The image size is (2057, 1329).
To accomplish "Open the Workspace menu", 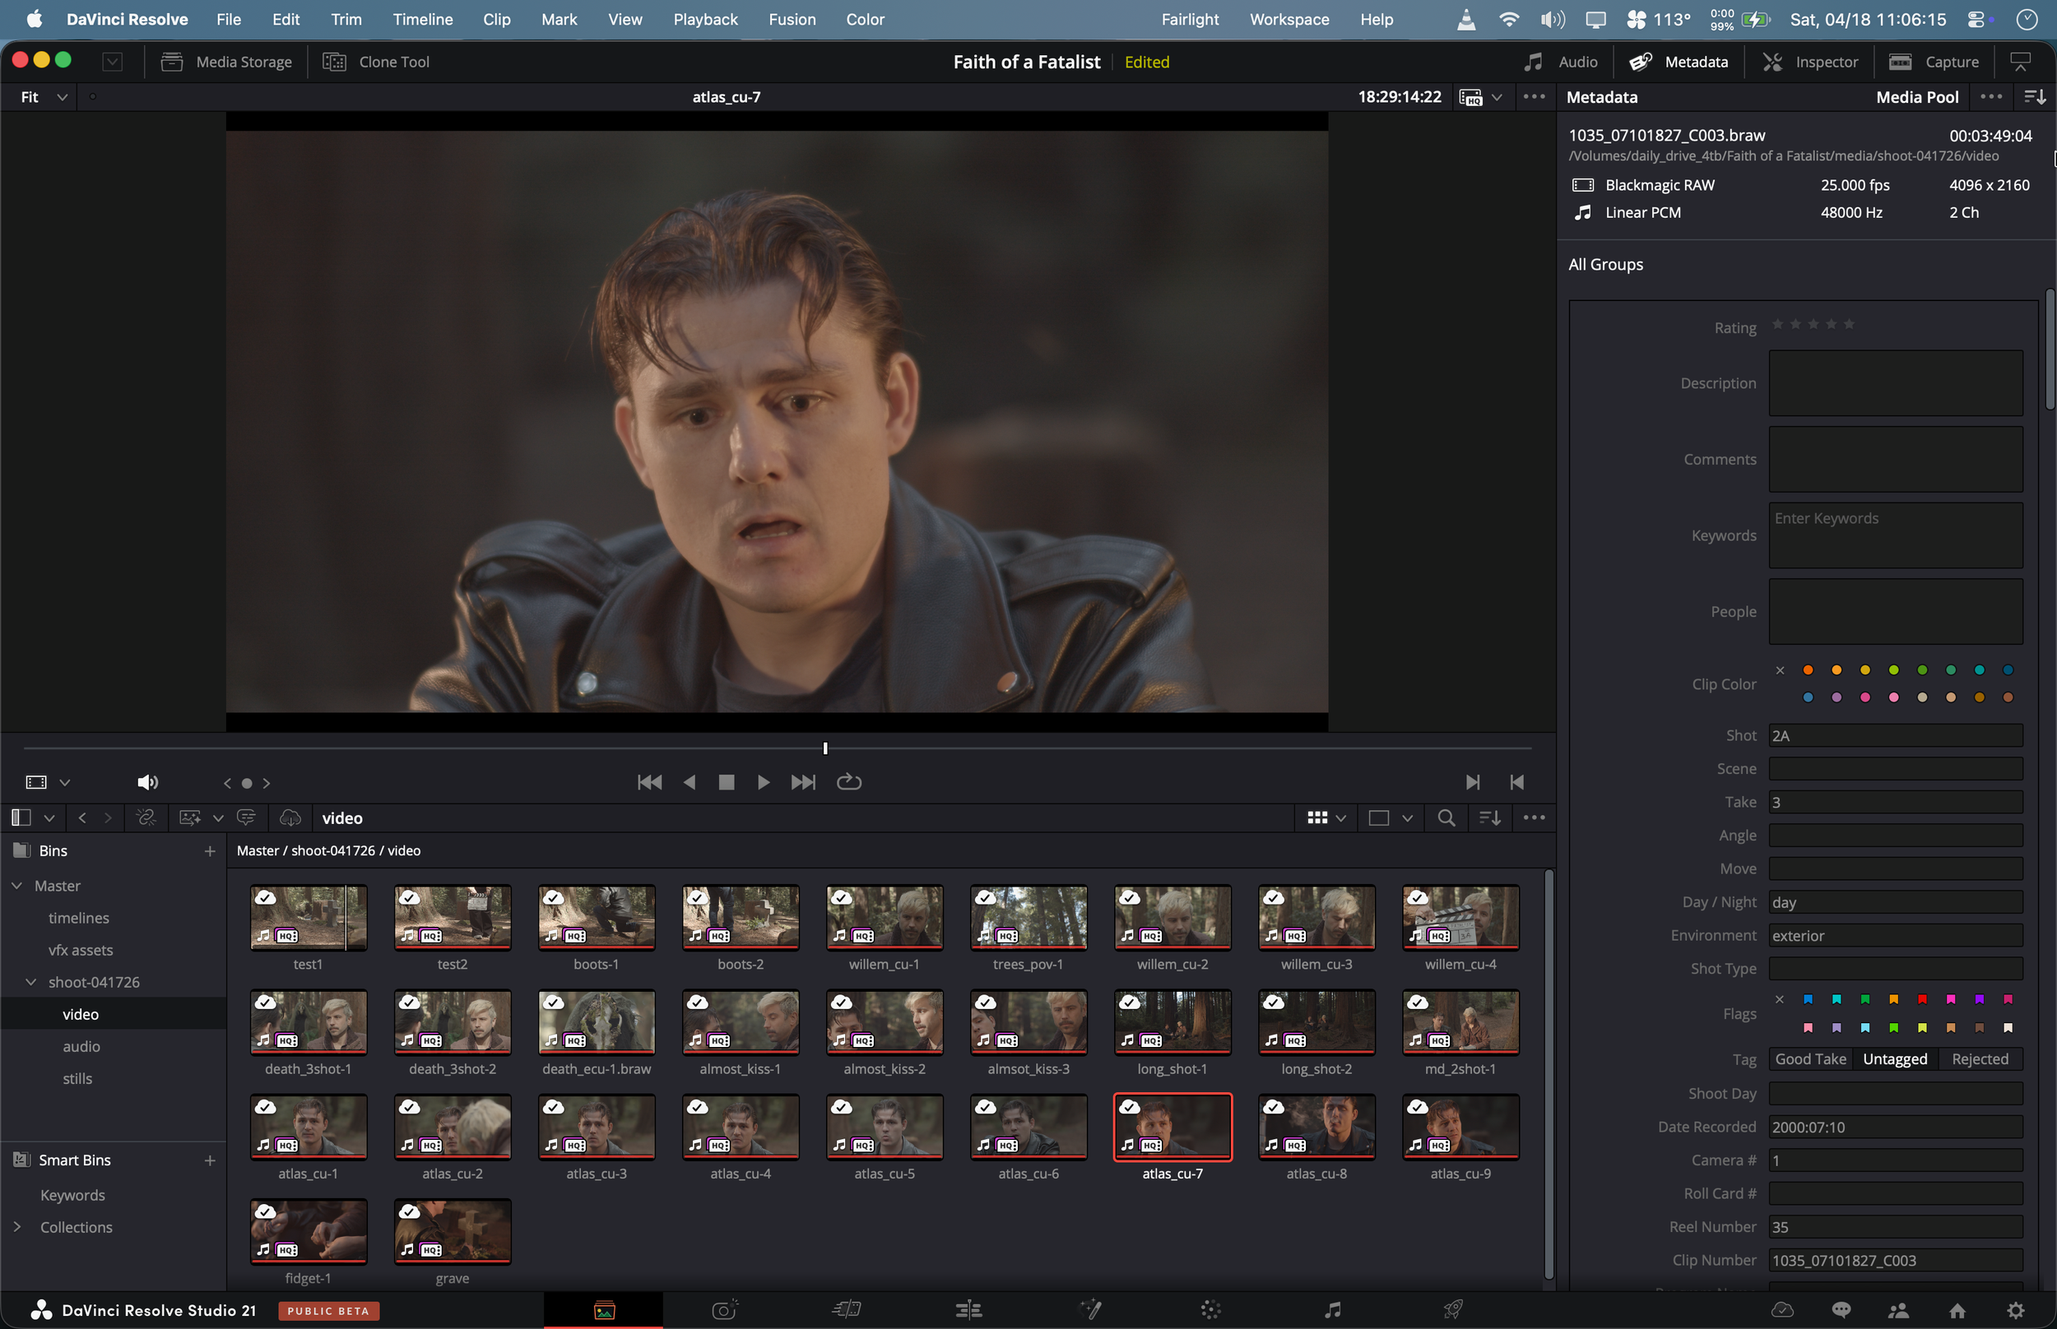I will pos(1289,19).
